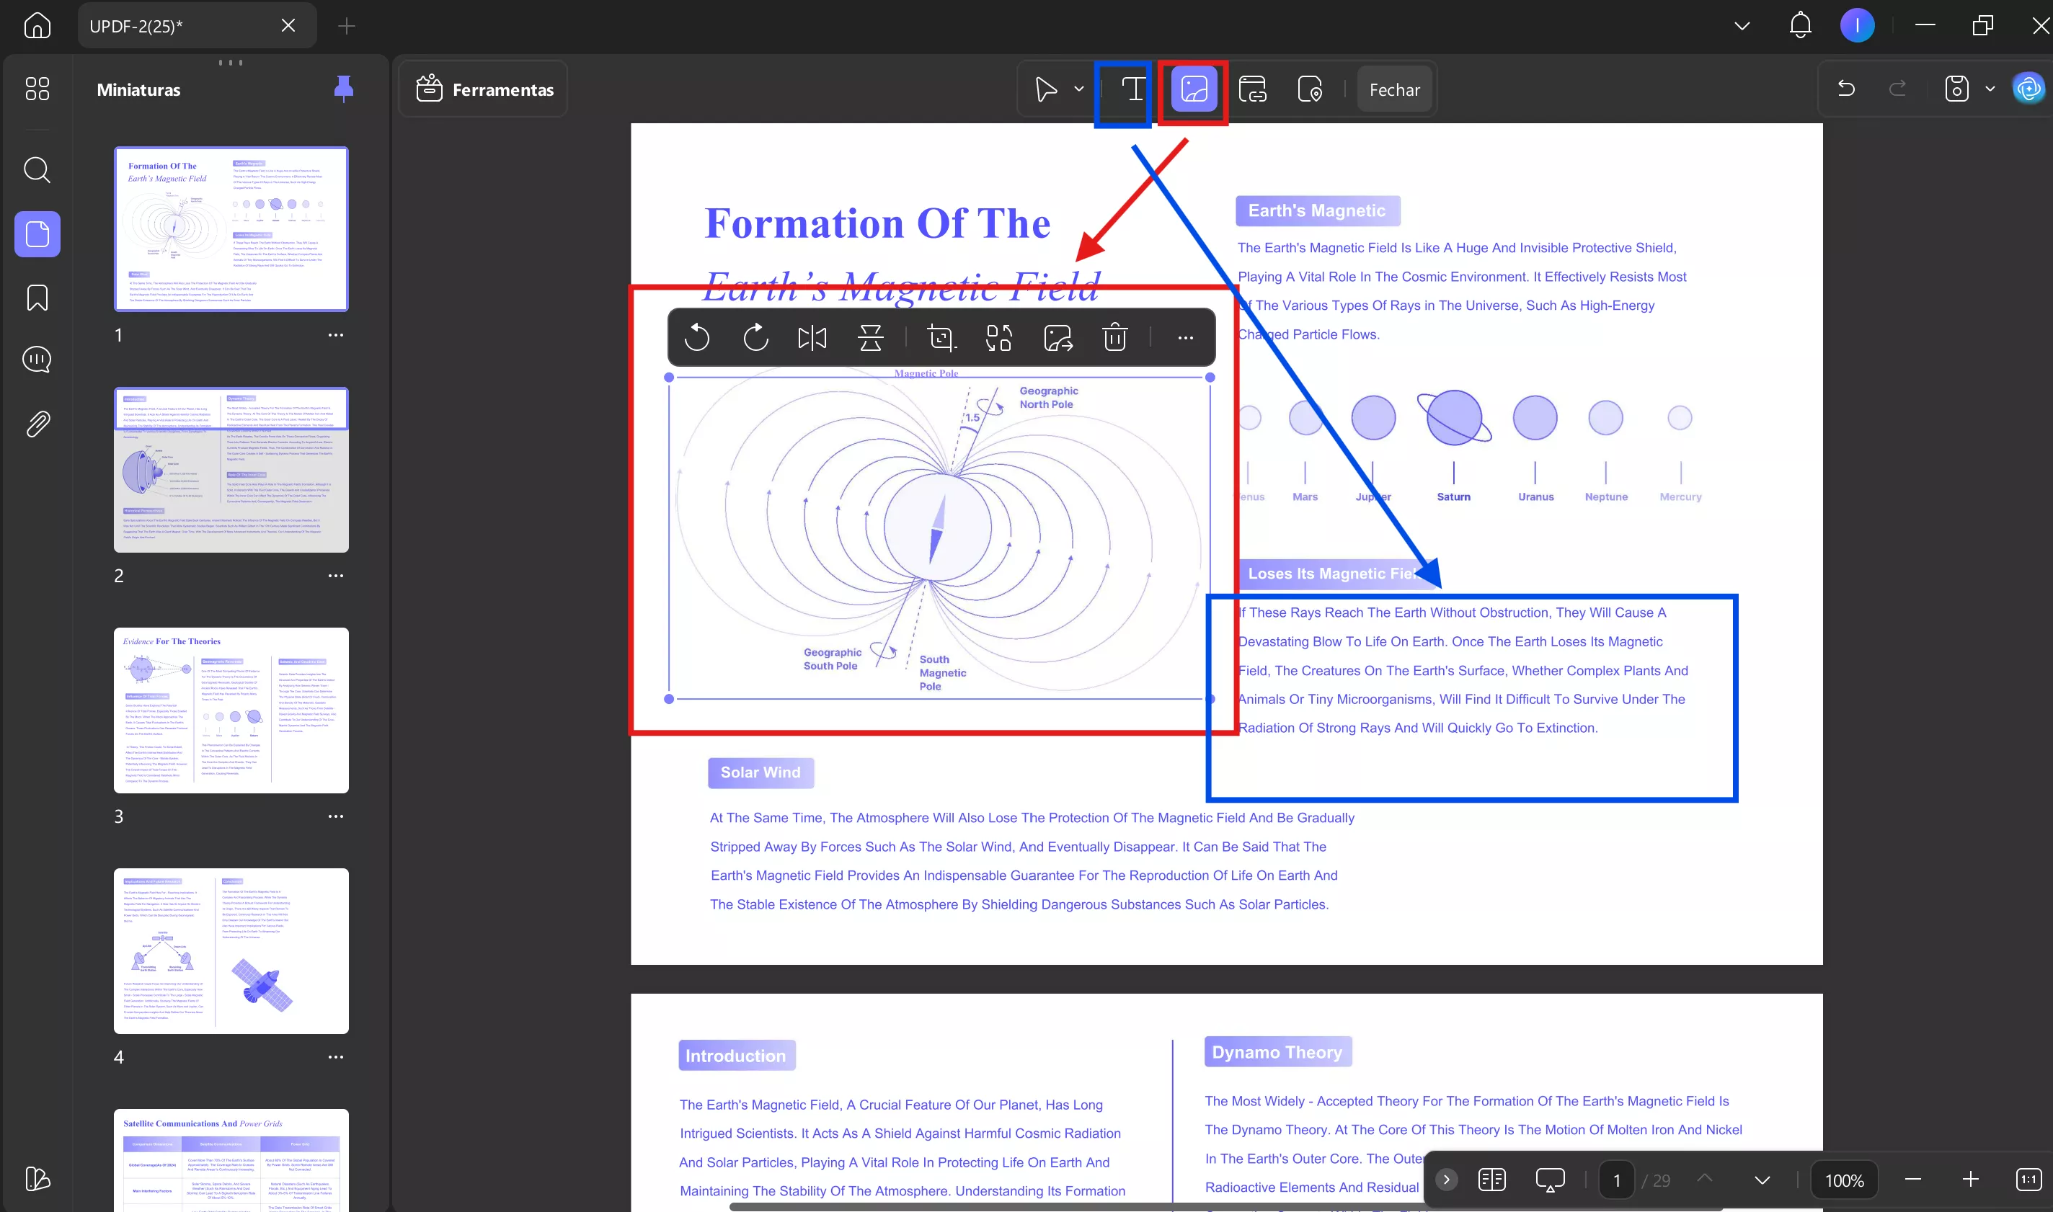The height and width of the screenshot is (1212, 2053).
Task: Zoom out with minus button
Action: point(1912,1180)
